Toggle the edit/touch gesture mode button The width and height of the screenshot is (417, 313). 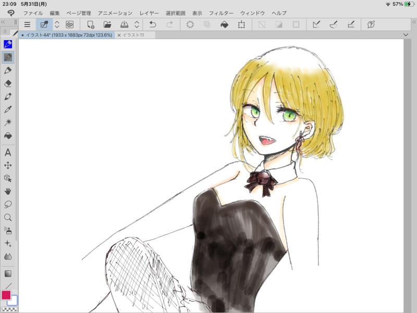coord(44,25)
